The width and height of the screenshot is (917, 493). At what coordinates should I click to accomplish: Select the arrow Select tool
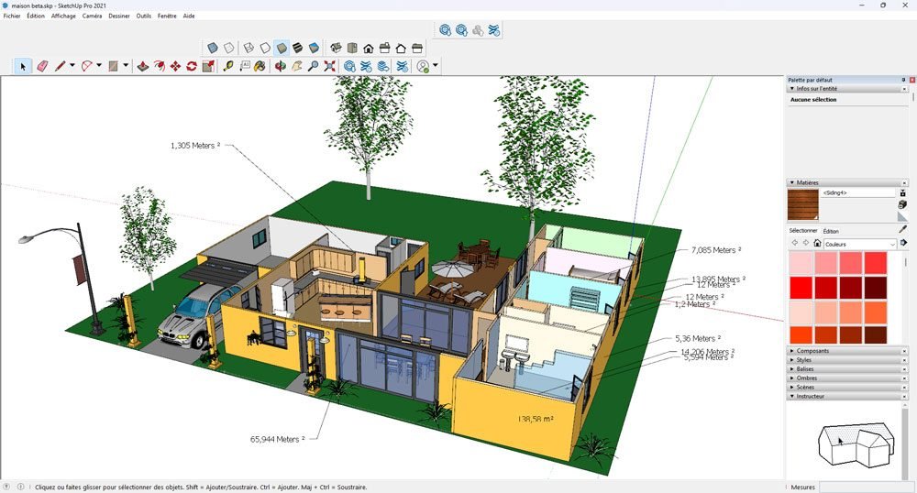(x=23, y=67)
